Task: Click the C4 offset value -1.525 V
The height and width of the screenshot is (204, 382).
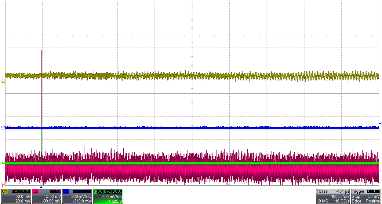Action: tap(114, 201)
